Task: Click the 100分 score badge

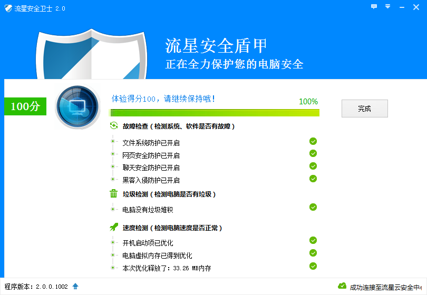Action: click(x=25, y=106)
